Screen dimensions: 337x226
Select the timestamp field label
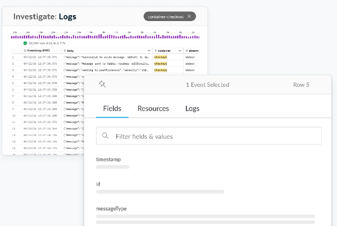(x=109, y=159)
